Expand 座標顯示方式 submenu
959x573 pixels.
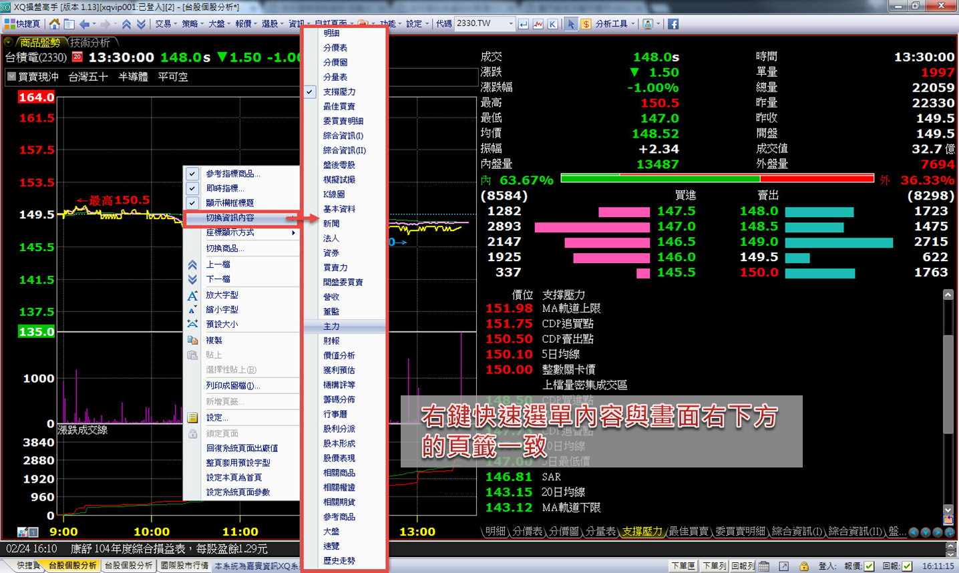point(241,232)
